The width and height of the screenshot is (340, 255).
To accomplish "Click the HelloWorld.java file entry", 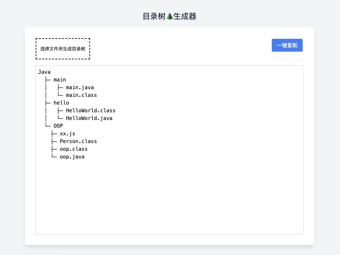I will coord(89,118).
